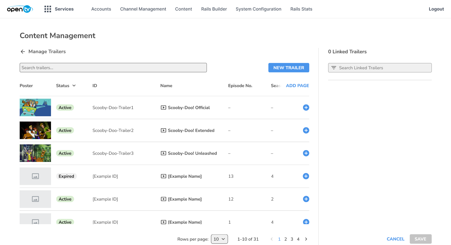
Task: Click the OpenTV logo
Action: [x=20, y=9]
